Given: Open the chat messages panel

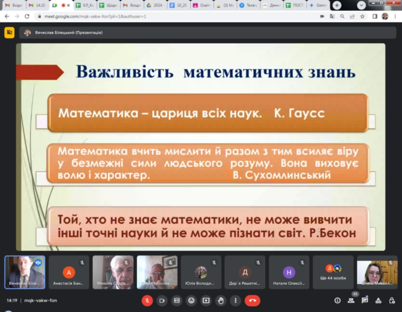Looking at the screenshot, I should (364, 300).
